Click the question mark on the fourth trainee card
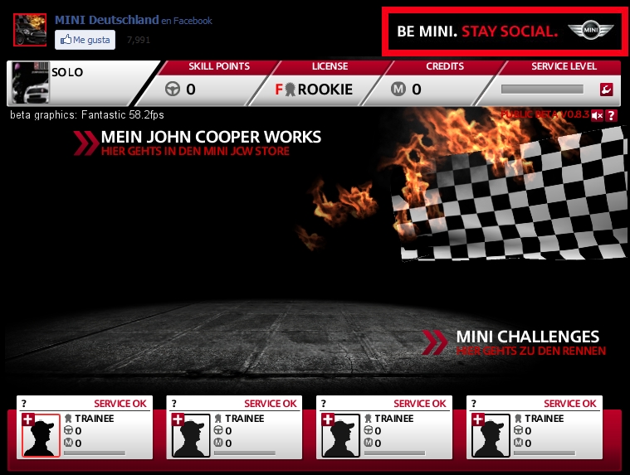This screenshot has height=475, width=630. (473, 404)
